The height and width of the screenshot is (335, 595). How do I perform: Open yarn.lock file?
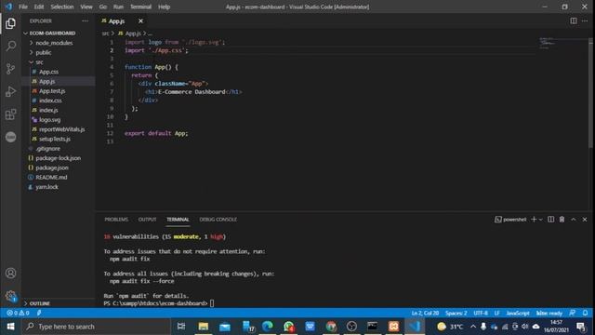click(x=46, y=186)
